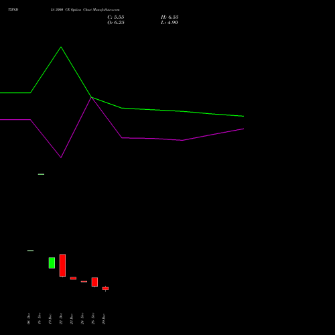Click the 24 Dec axis label

82,319
